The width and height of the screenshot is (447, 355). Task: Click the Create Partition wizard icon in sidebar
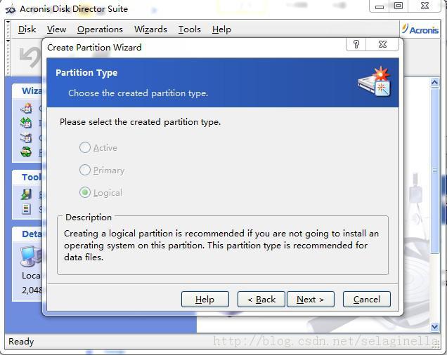pos(26,109)
